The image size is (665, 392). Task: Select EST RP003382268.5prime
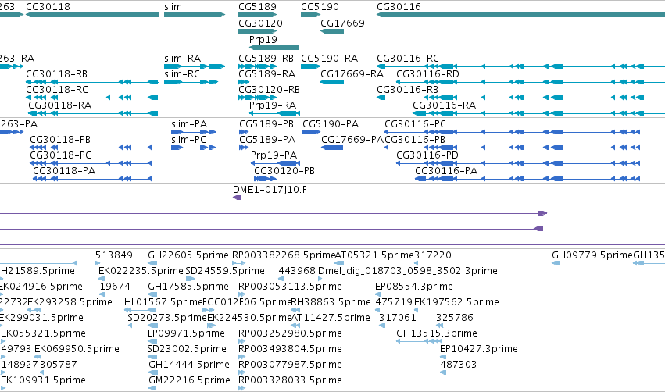click(x=284, y=255)
